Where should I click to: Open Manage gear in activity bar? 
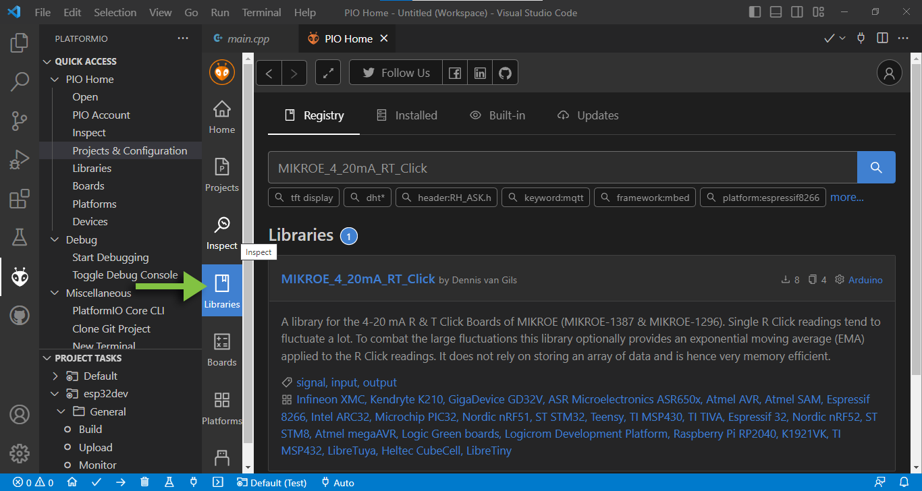point(20,453)
